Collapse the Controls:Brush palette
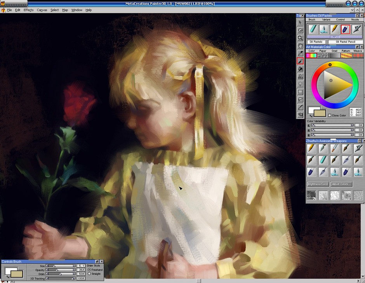The height and width of the screenshot is (283, 365). [x=97, y=262]
